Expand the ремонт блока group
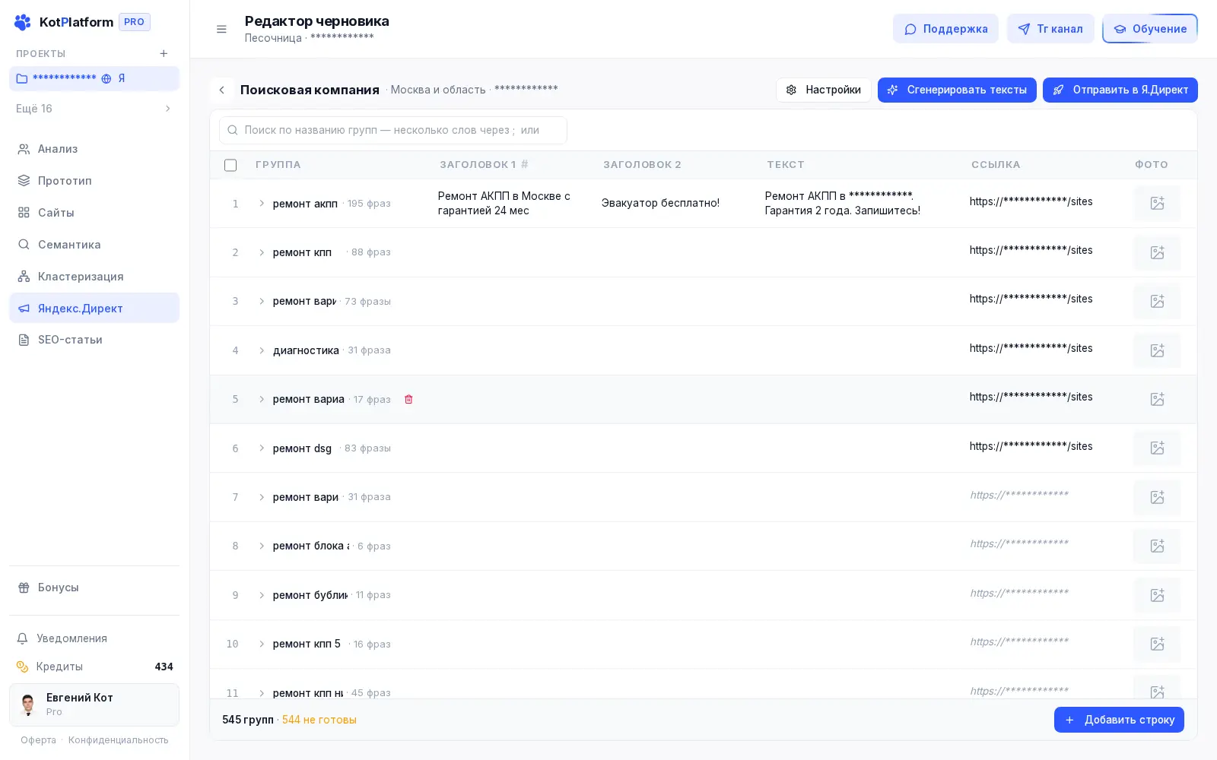This screenshot has height=760, width=1217. (x=262, y=546)
